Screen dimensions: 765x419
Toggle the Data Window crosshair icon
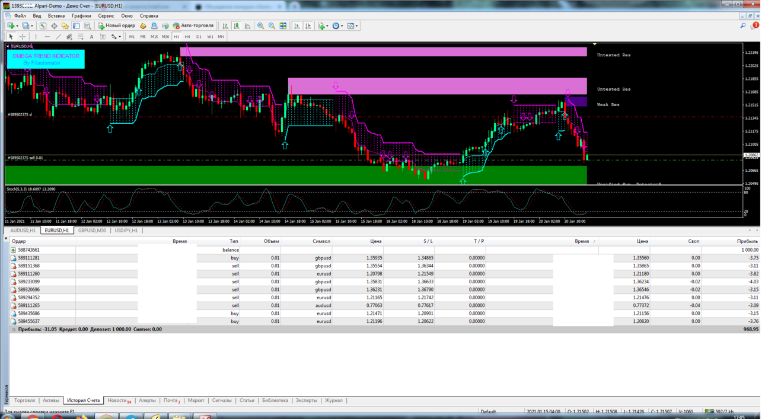(x=54, y=26)
